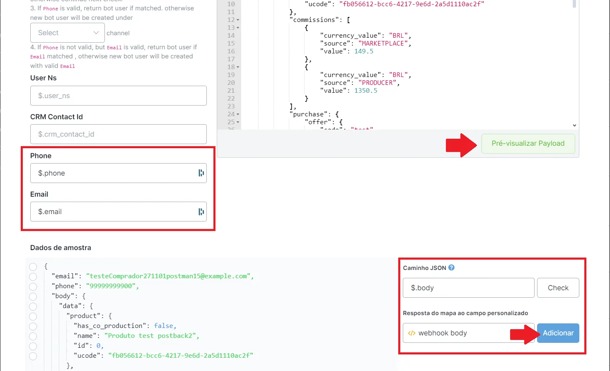Click the code editor scroll-down arrow
The image size is (610, 371).
574,125
